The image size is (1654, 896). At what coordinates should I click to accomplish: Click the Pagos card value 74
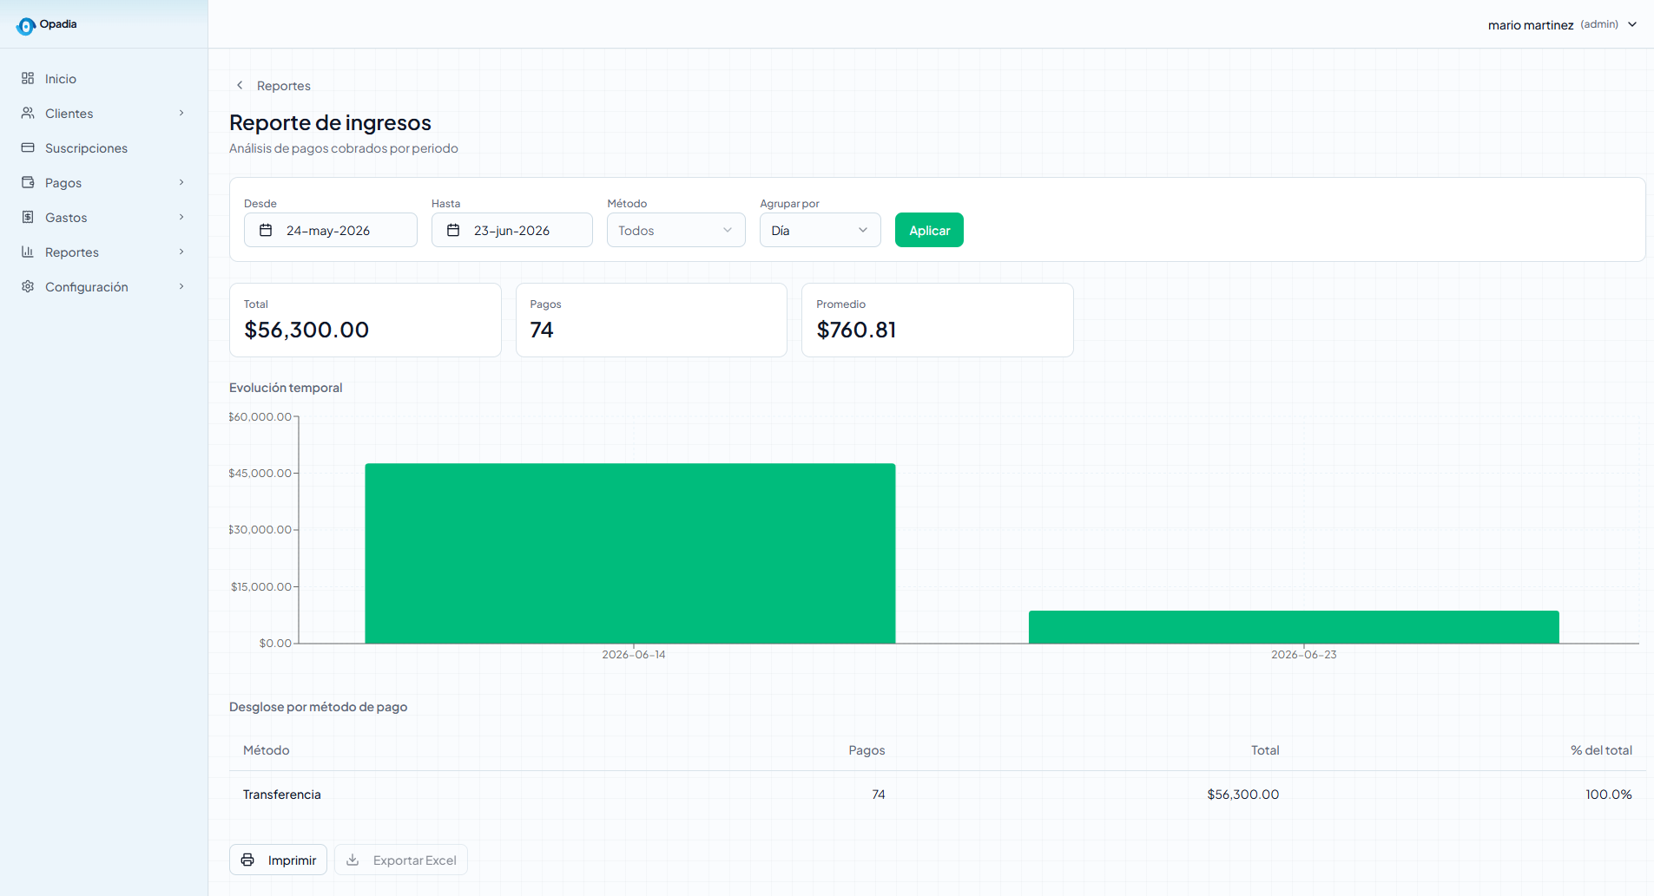click(x=542, y=330)
